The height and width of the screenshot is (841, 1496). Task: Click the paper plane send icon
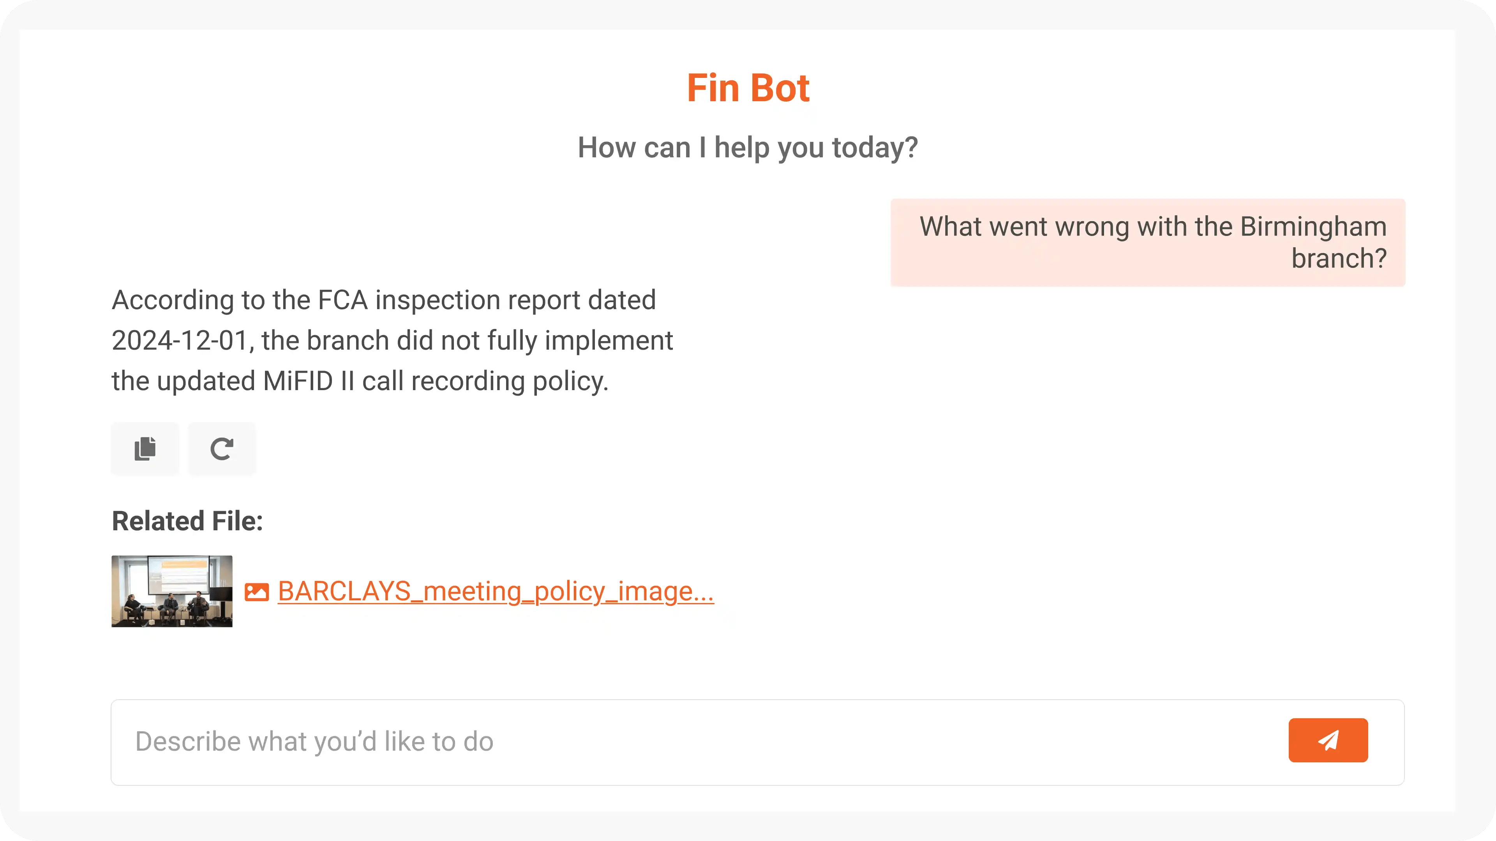(x=1328, y=740)
